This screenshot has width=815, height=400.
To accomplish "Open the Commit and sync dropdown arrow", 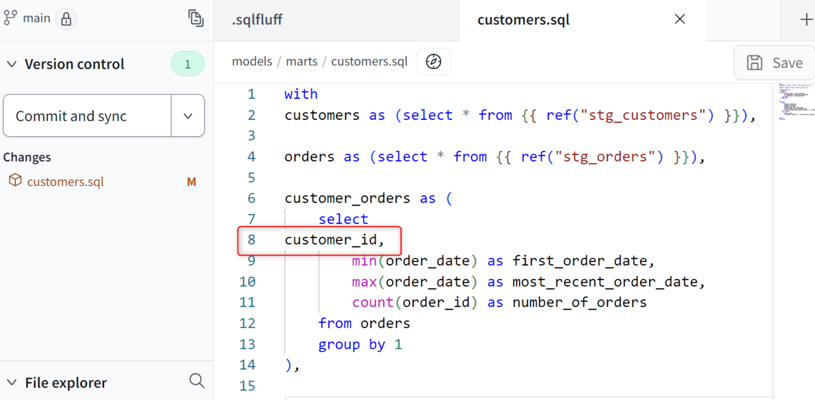I will pyautogui.click(x=188, y=116).
